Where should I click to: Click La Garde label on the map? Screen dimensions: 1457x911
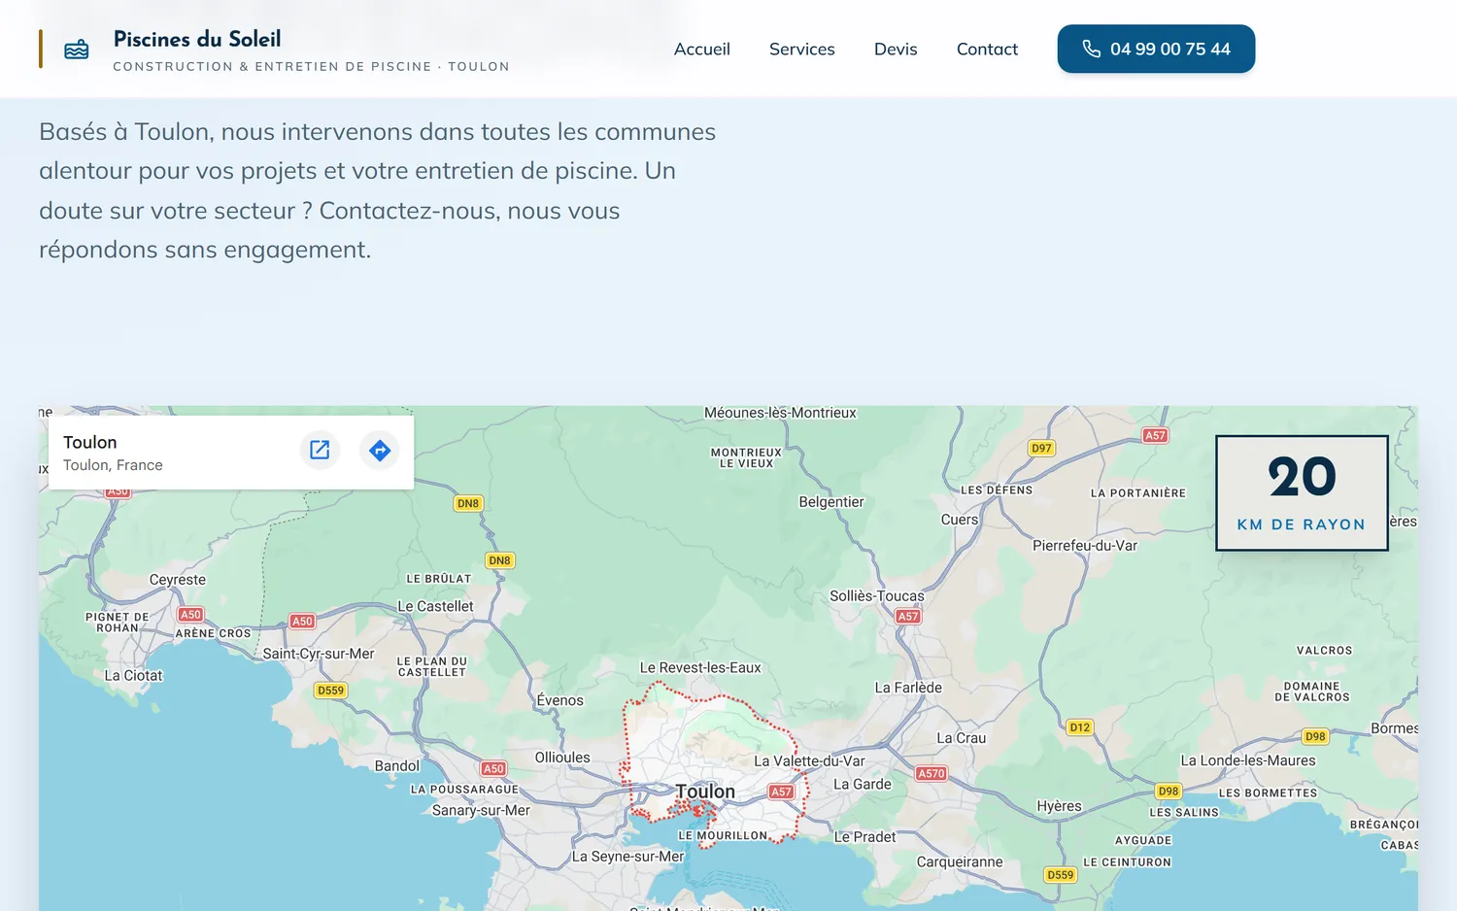coord(863,785)
